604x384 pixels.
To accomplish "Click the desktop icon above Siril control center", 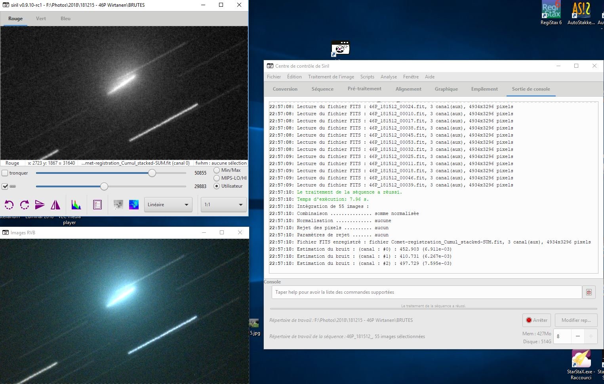I will coord(340,48).
